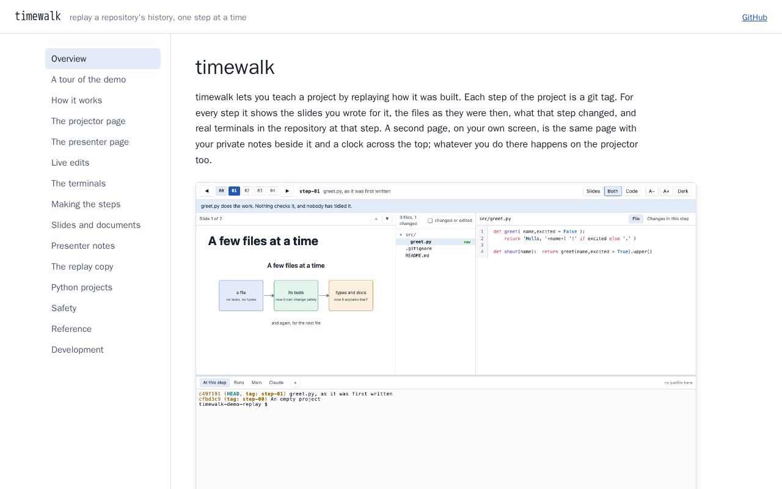
Task: Switch demo to Dark theme
Action: pyautogui.click(x=683, y=191)
